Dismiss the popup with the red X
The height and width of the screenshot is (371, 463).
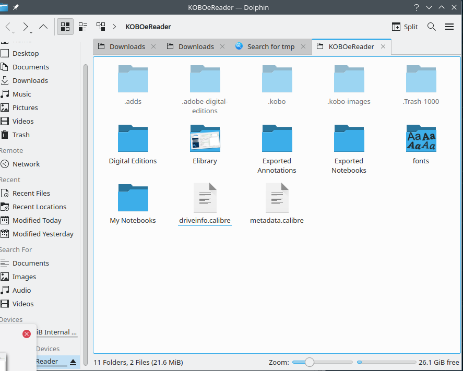point(27,334)
